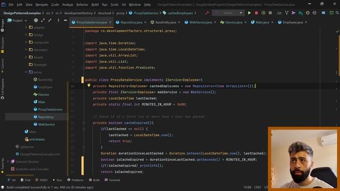This screenshot has width=340, height=191.
Task: Click the green inspection checkmark at editor top-right
Action: click(x=337, y=31)
